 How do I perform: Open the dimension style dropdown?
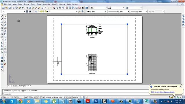pyautogui.click(x=118, y=8)
